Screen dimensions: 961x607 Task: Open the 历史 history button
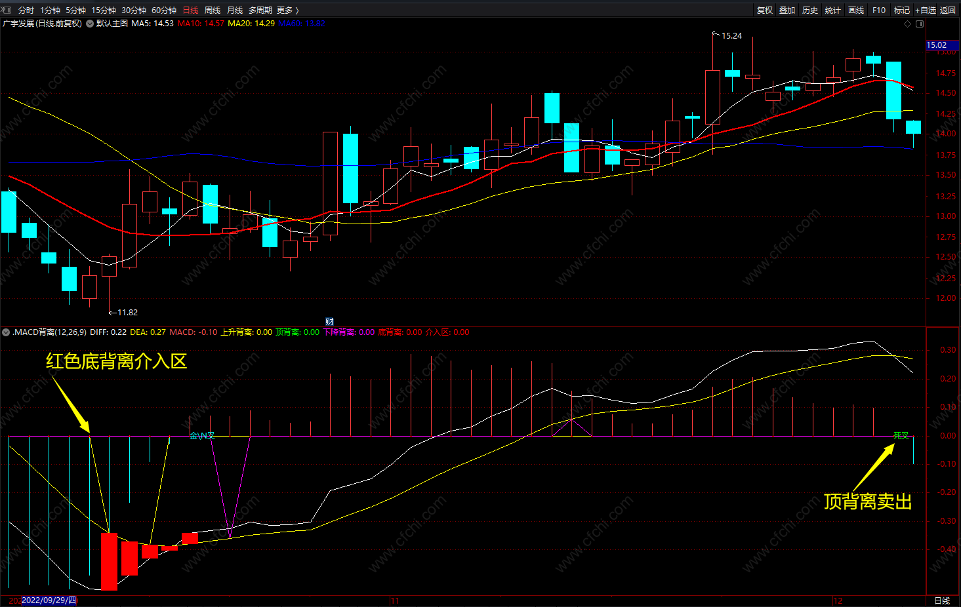click(x=810, y=10)
